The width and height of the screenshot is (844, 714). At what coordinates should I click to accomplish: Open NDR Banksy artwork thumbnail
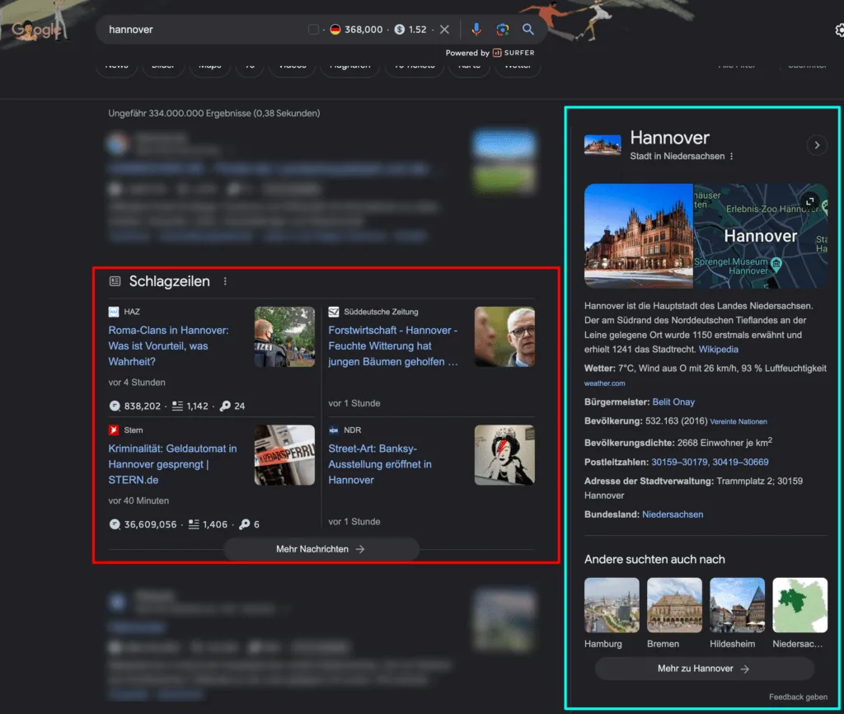click(504, 456)
